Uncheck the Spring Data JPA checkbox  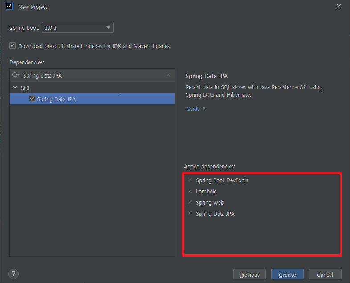(32, 99)
